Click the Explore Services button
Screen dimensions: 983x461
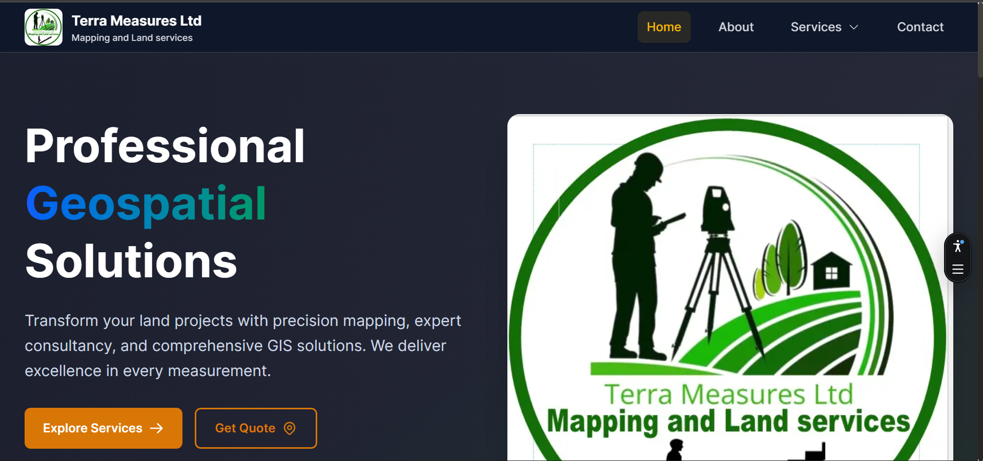point(103,428)
